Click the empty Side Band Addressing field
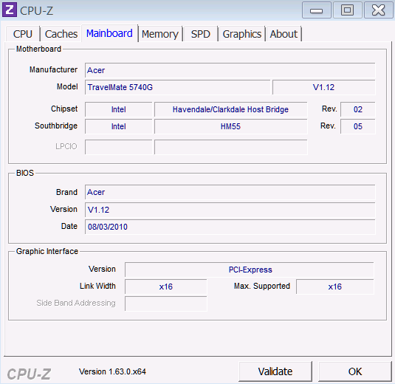 pyautogui.click(x=166, y=304)
